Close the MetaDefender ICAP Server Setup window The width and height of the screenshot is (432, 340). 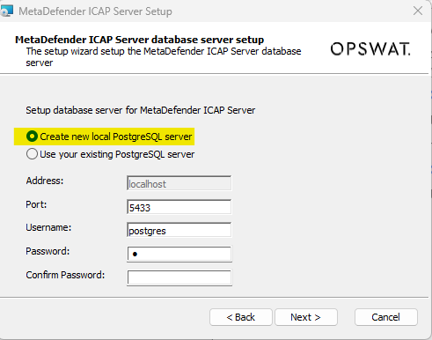418,11
